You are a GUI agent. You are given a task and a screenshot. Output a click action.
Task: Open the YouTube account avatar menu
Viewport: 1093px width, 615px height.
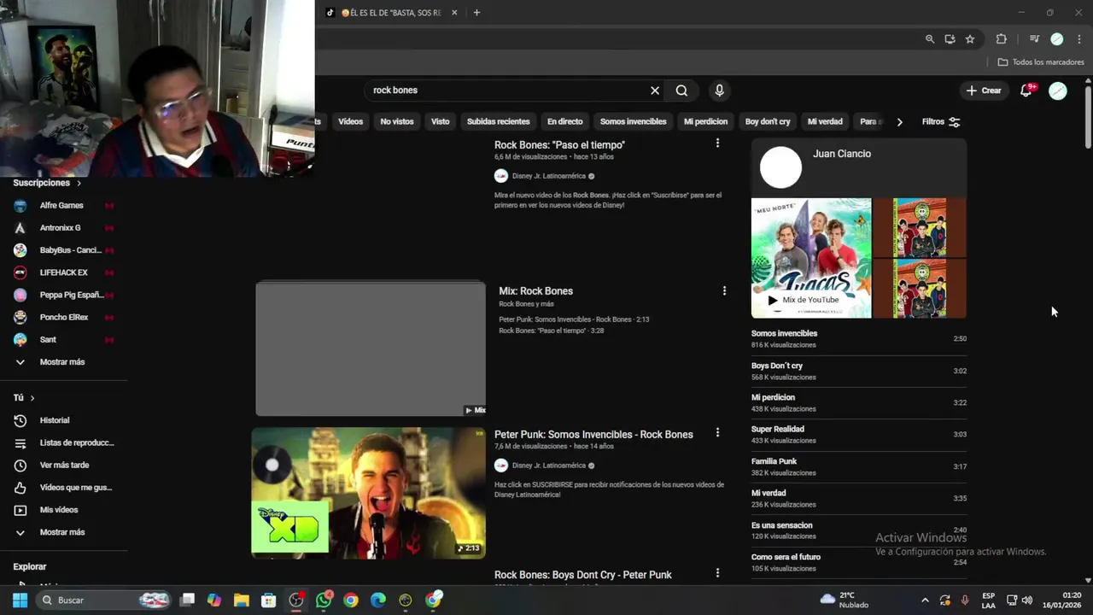[1058, 91]
